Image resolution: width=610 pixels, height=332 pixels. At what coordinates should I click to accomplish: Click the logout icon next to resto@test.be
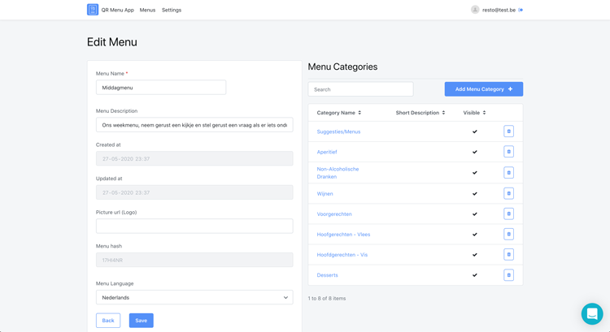click(x=521, y=10)
